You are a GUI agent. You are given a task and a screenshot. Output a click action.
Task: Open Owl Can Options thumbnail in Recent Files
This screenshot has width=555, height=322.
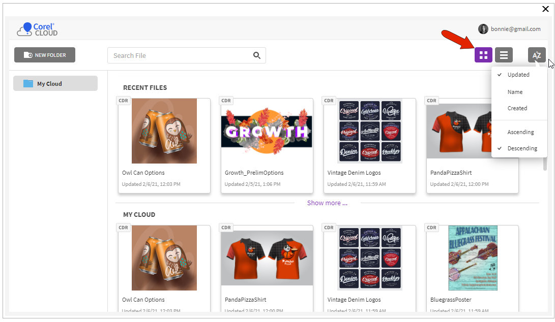[164, 131]
